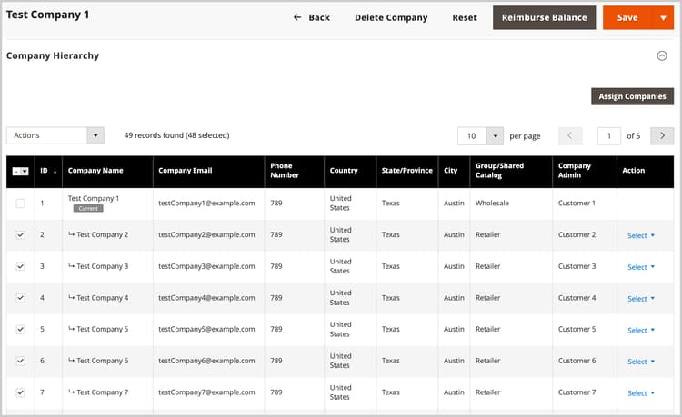Check the Test Company 1 row checkbox
Screen dimensions: 682x417
[21, 204]
